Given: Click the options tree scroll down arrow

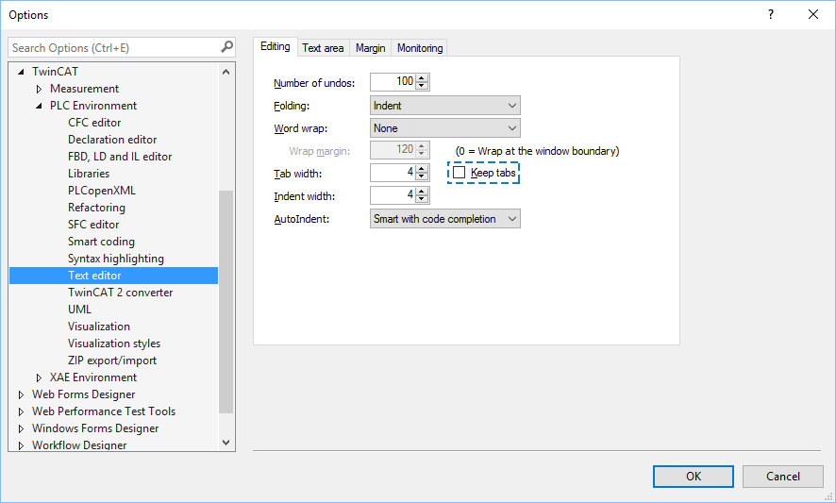Looking at the screenshot, I should click(226, 443).
